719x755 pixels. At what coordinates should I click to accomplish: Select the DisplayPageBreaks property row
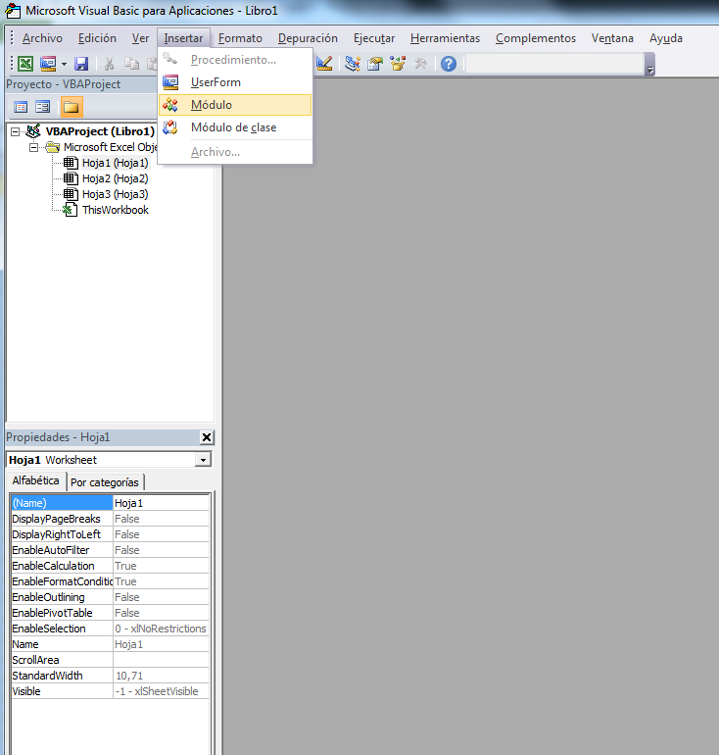point(110,519)
